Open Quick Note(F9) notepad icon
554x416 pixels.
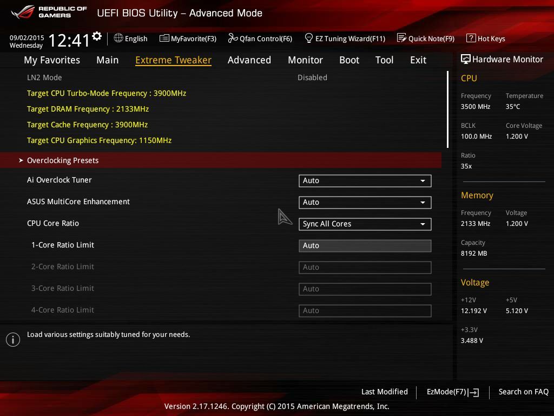[402, 38]
